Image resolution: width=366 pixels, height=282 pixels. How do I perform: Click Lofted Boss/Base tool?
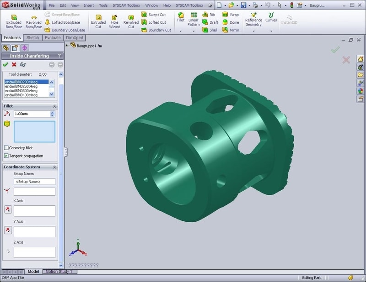click(x=62, y=22)
